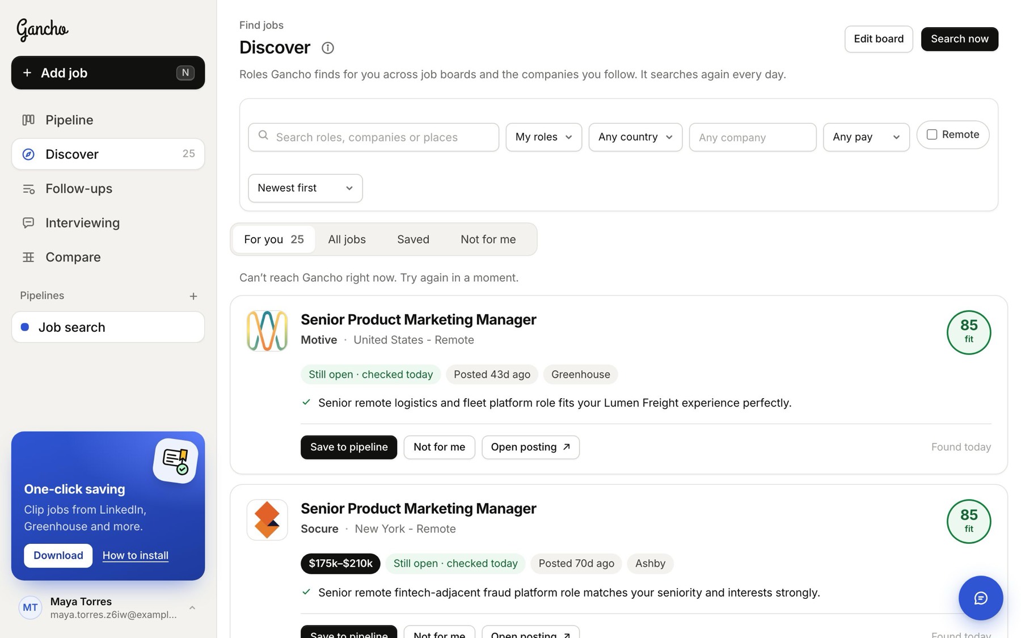Click the Socure company logo
The width and height of the screenshot is (1021, 638).
(x=267, y=519)
